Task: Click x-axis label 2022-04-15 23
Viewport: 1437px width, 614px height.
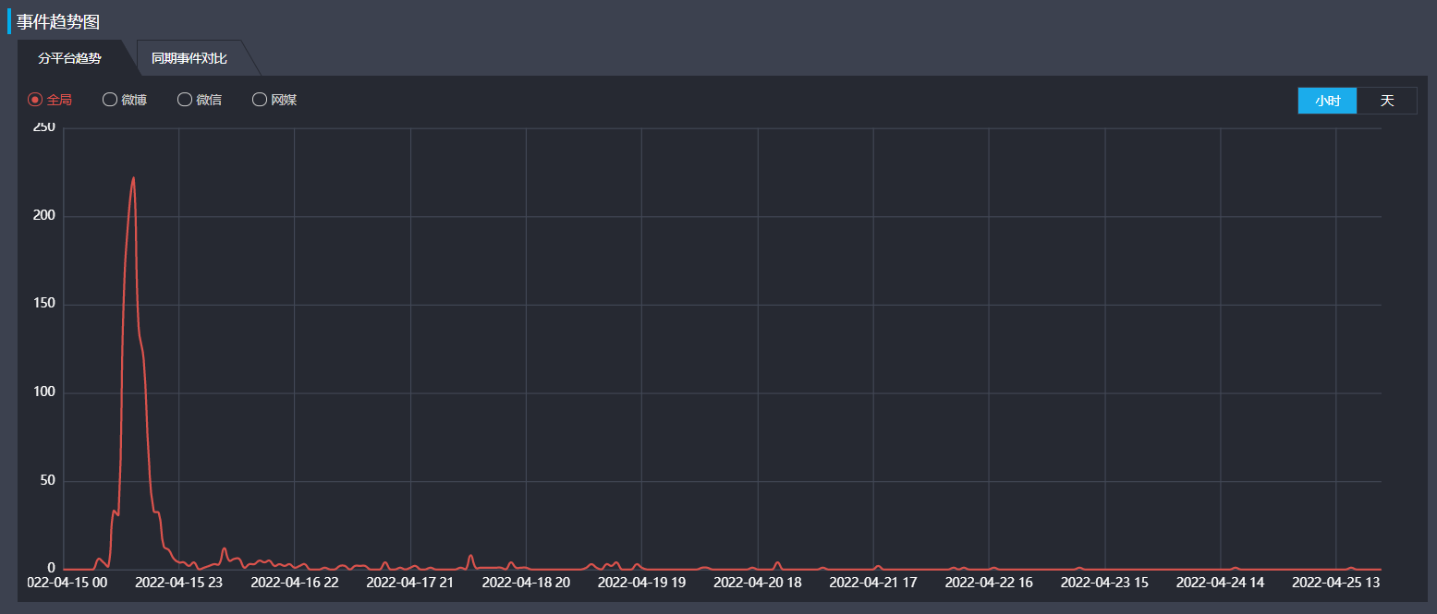Action: pos(178,583)
